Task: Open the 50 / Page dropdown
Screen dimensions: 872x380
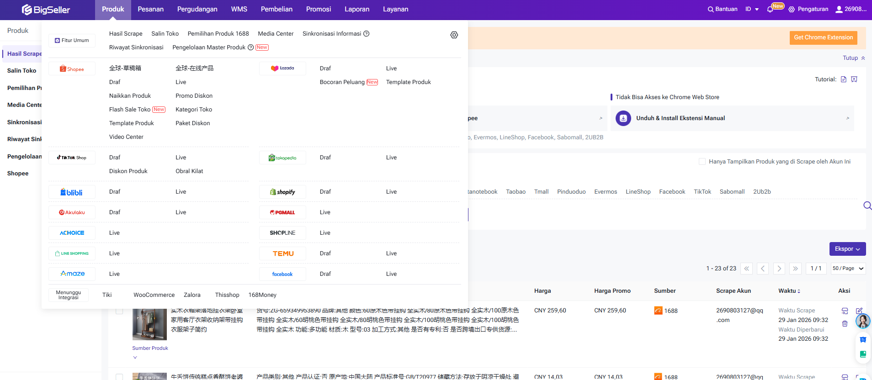Action: 848,269
